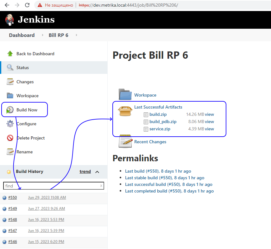
Task: Open the view link for build.zip
Action: [209, 114]
